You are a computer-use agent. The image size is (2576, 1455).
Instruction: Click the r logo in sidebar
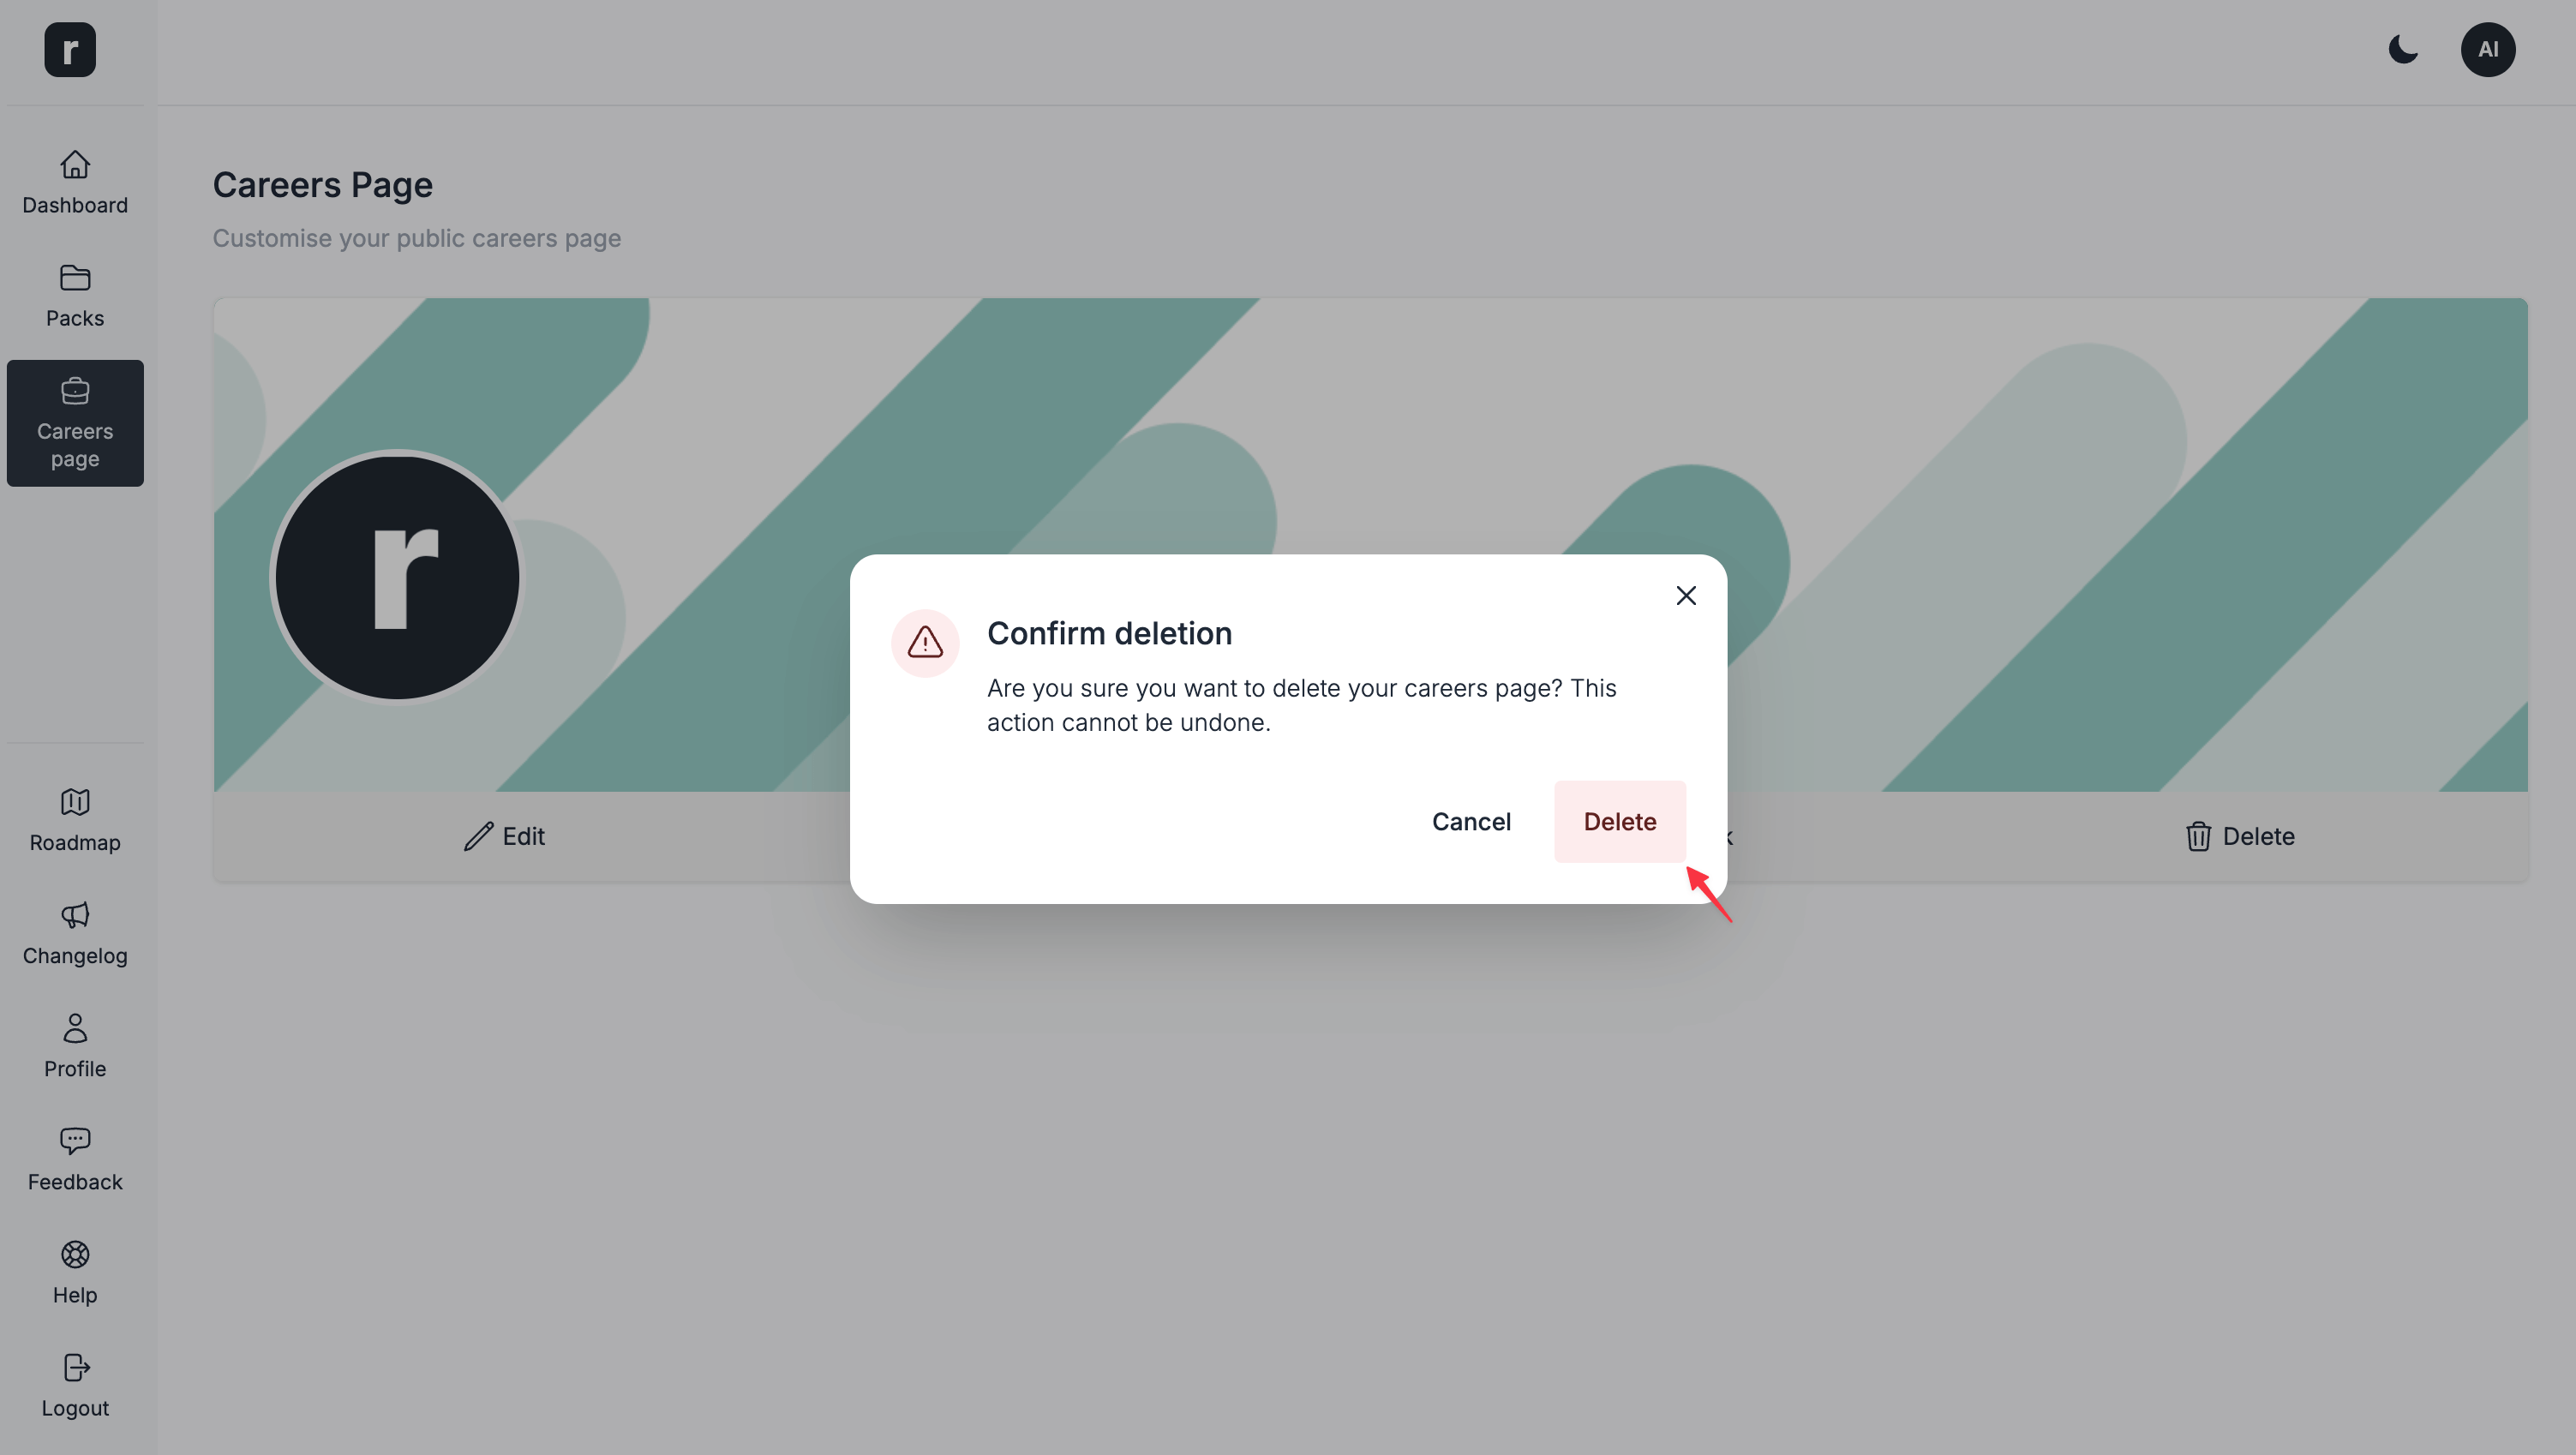click(x=70, y=49)
